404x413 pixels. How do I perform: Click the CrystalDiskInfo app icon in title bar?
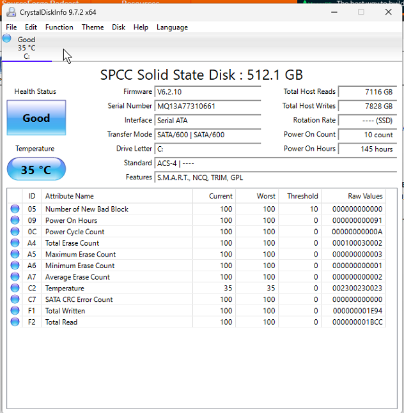coord(10,11)
